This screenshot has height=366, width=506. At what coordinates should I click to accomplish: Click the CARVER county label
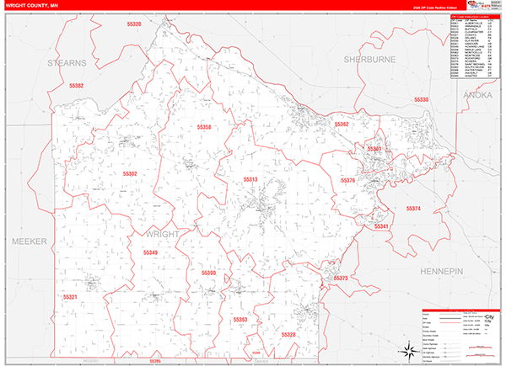(x=261, y=361)
